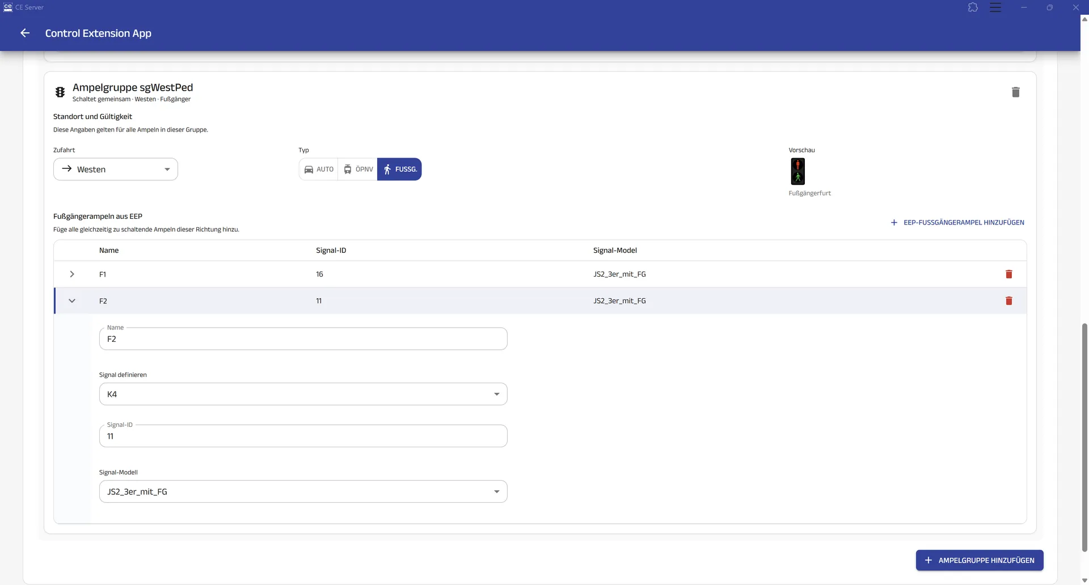Collapse the F2 row chevron
The height and width of the screenshot is (585, 1089).
72,301
